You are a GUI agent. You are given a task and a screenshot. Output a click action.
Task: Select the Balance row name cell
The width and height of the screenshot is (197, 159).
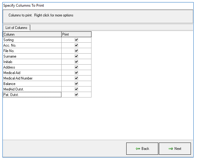[x=32, y=84]
